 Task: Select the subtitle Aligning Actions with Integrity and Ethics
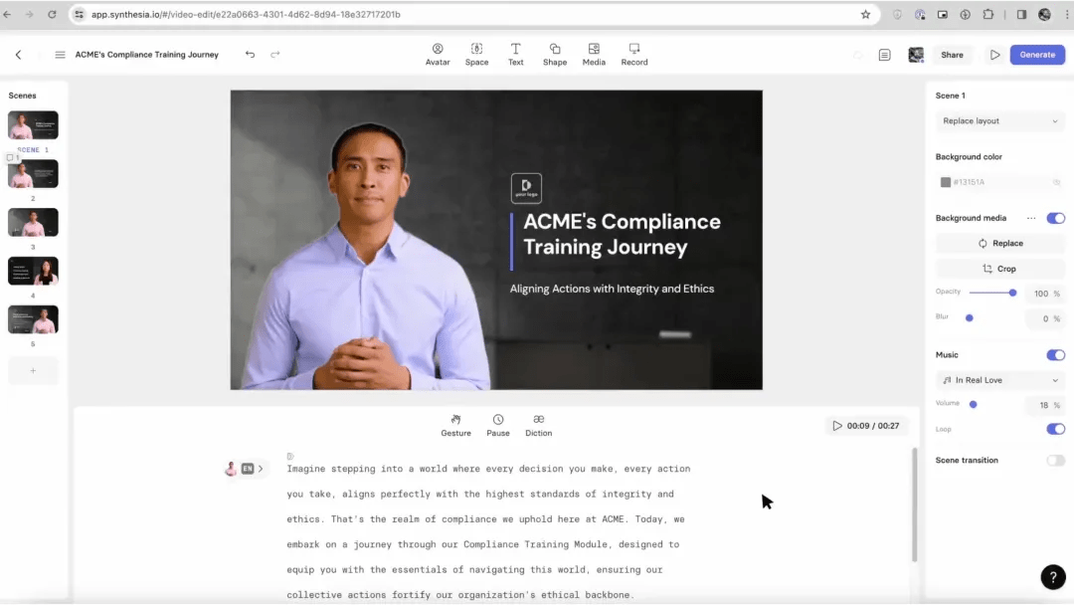(x=612, y=289)
